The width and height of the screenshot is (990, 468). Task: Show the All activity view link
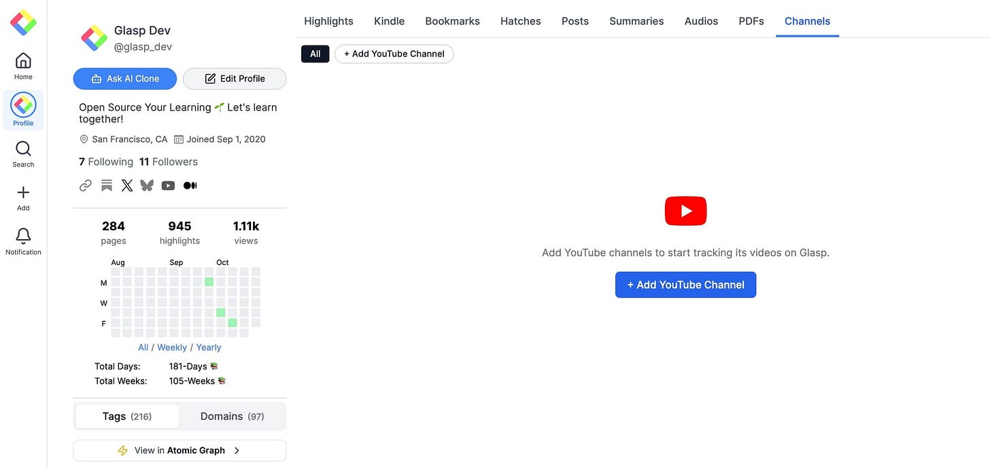pos(143,347)
